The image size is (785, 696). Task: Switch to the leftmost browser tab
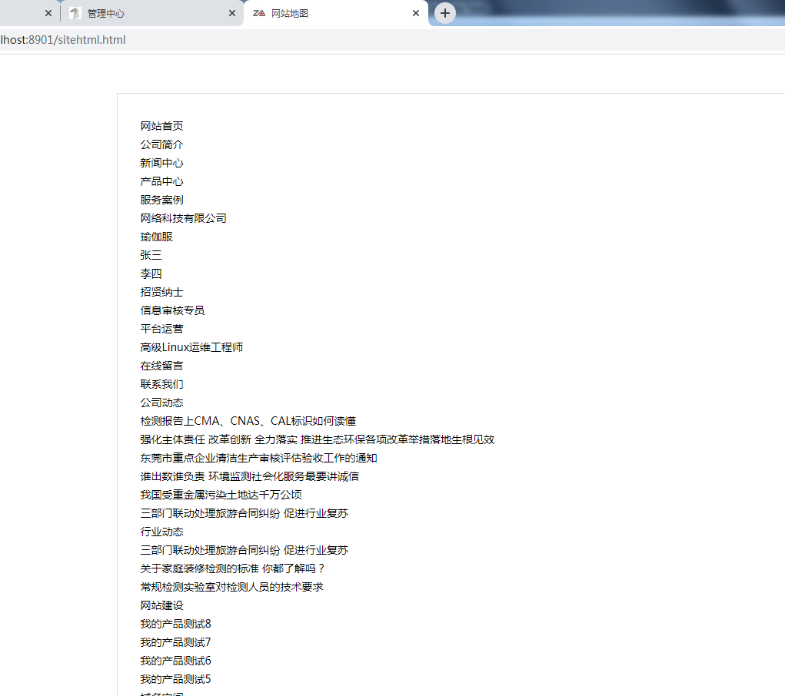coord(23,12)
